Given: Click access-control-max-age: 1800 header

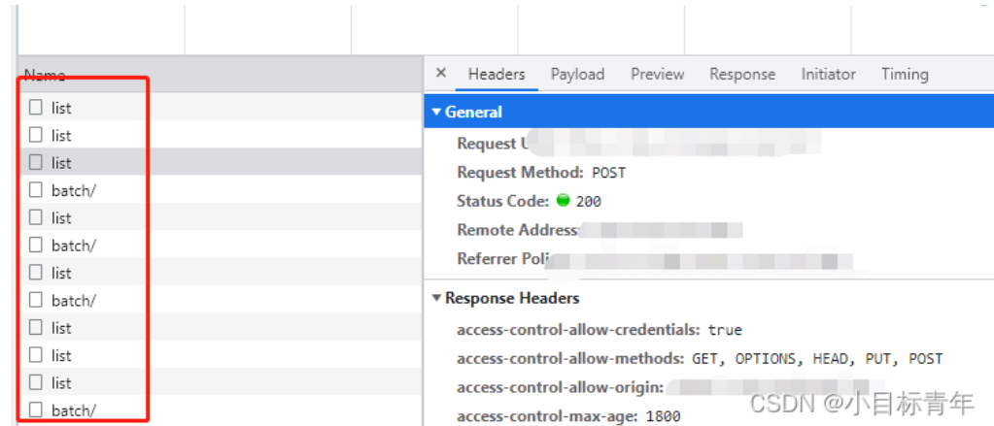Looking at the screenshot, I should tap(568, 416).
